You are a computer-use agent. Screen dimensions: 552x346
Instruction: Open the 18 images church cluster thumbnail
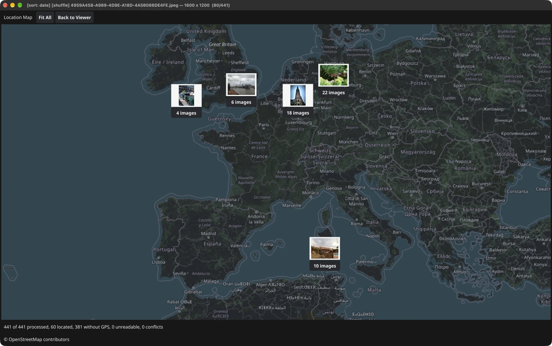coord(298,95)
